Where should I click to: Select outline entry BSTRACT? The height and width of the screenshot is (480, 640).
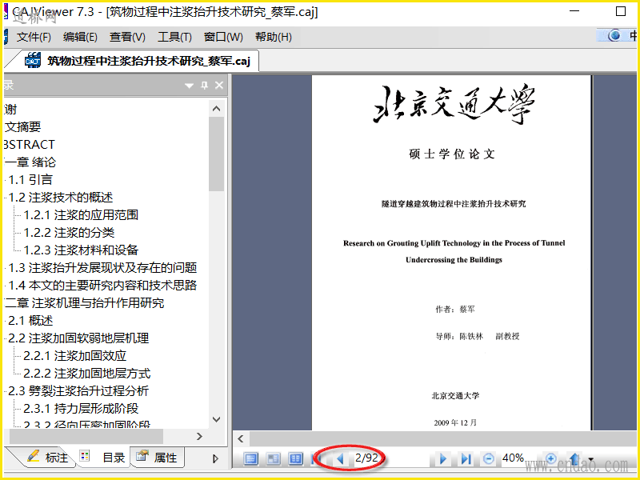30,145
